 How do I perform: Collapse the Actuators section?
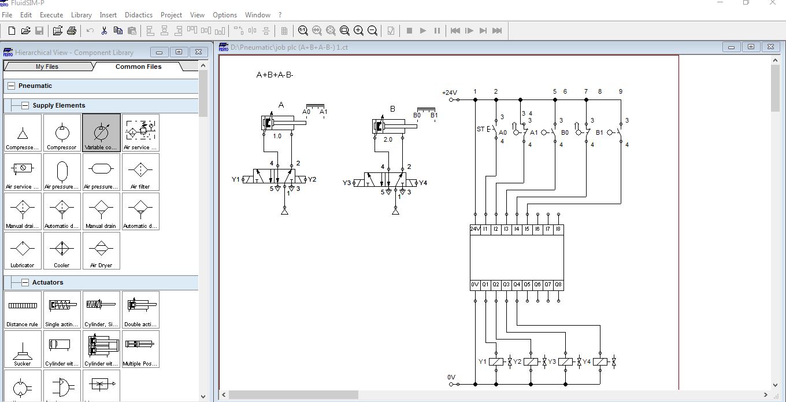tap(25, 283)
